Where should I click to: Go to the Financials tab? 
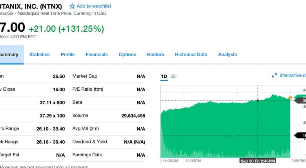click(97, 55)
